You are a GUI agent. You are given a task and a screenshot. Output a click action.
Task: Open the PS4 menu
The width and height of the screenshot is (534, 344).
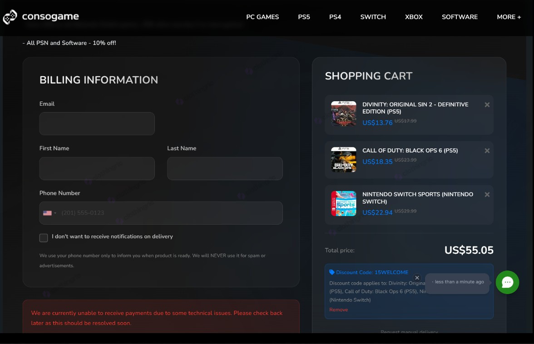(x=335, y=17)
